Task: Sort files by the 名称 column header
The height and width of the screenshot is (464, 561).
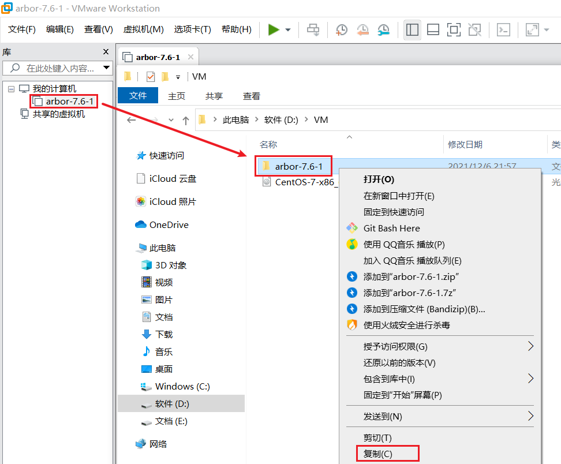Action: (268, 144)
